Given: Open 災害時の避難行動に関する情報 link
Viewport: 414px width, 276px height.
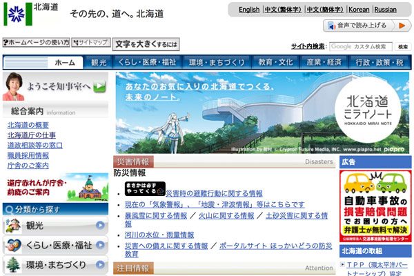Looking at the screenshot, I should [x=214, y=193].
